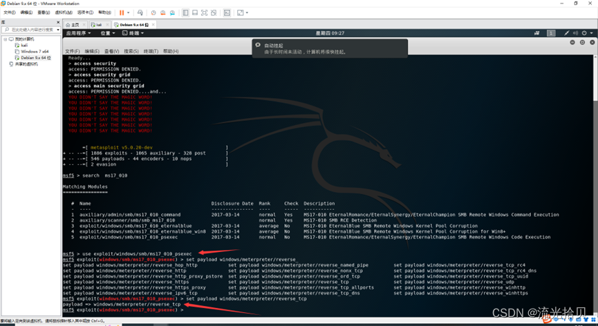Open the VMware 选项卡(T) menu
This screenshot has height=326, width=598.
tap(86, 12)
